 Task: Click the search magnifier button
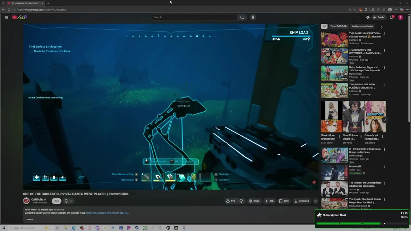[x=242, y=17]
